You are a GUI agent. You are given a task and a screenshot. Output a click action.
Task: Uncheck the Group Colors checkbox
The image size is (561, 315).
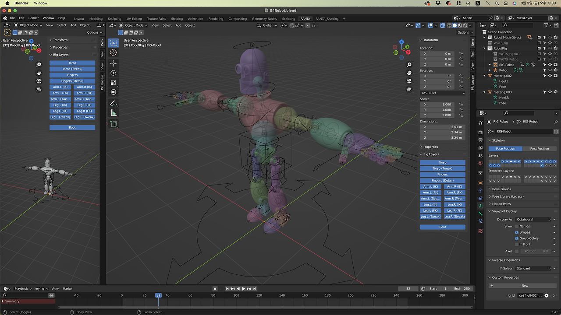(517, 238)
